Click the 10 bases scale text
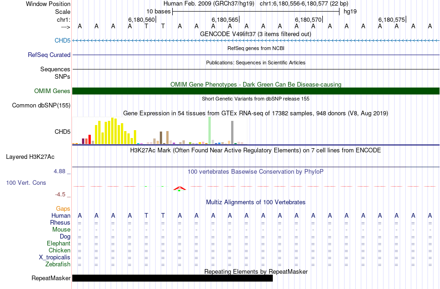This screenshot has height=289, width=440. pos(158,12)
